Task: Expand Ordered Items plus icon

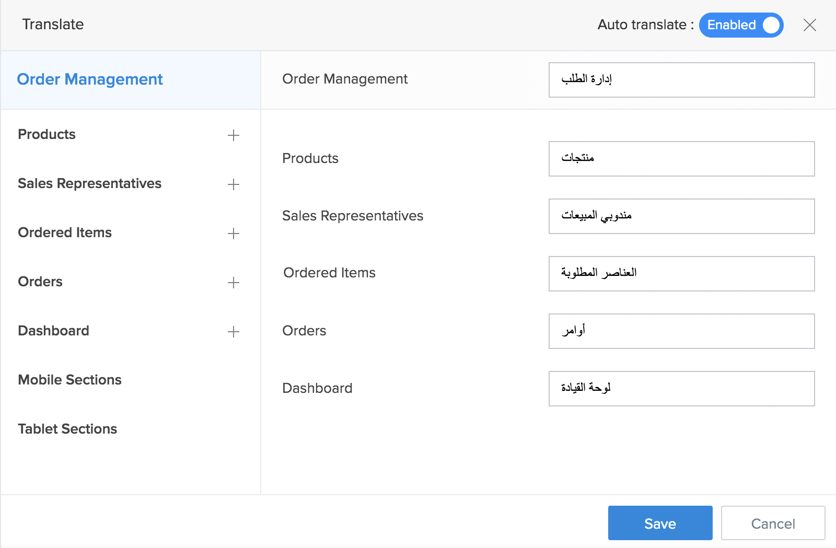Action: pos(234,234)
